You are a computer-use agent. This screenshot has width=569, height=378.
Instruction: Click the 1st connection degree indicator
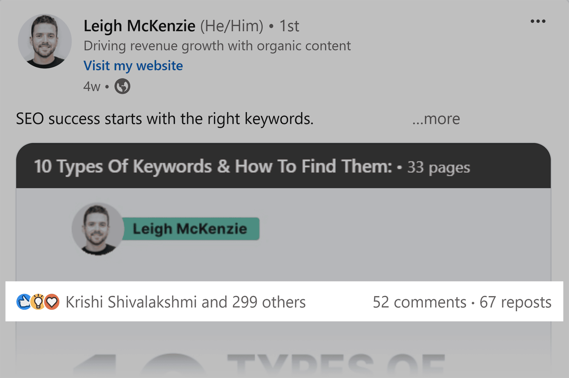point(289,26)
